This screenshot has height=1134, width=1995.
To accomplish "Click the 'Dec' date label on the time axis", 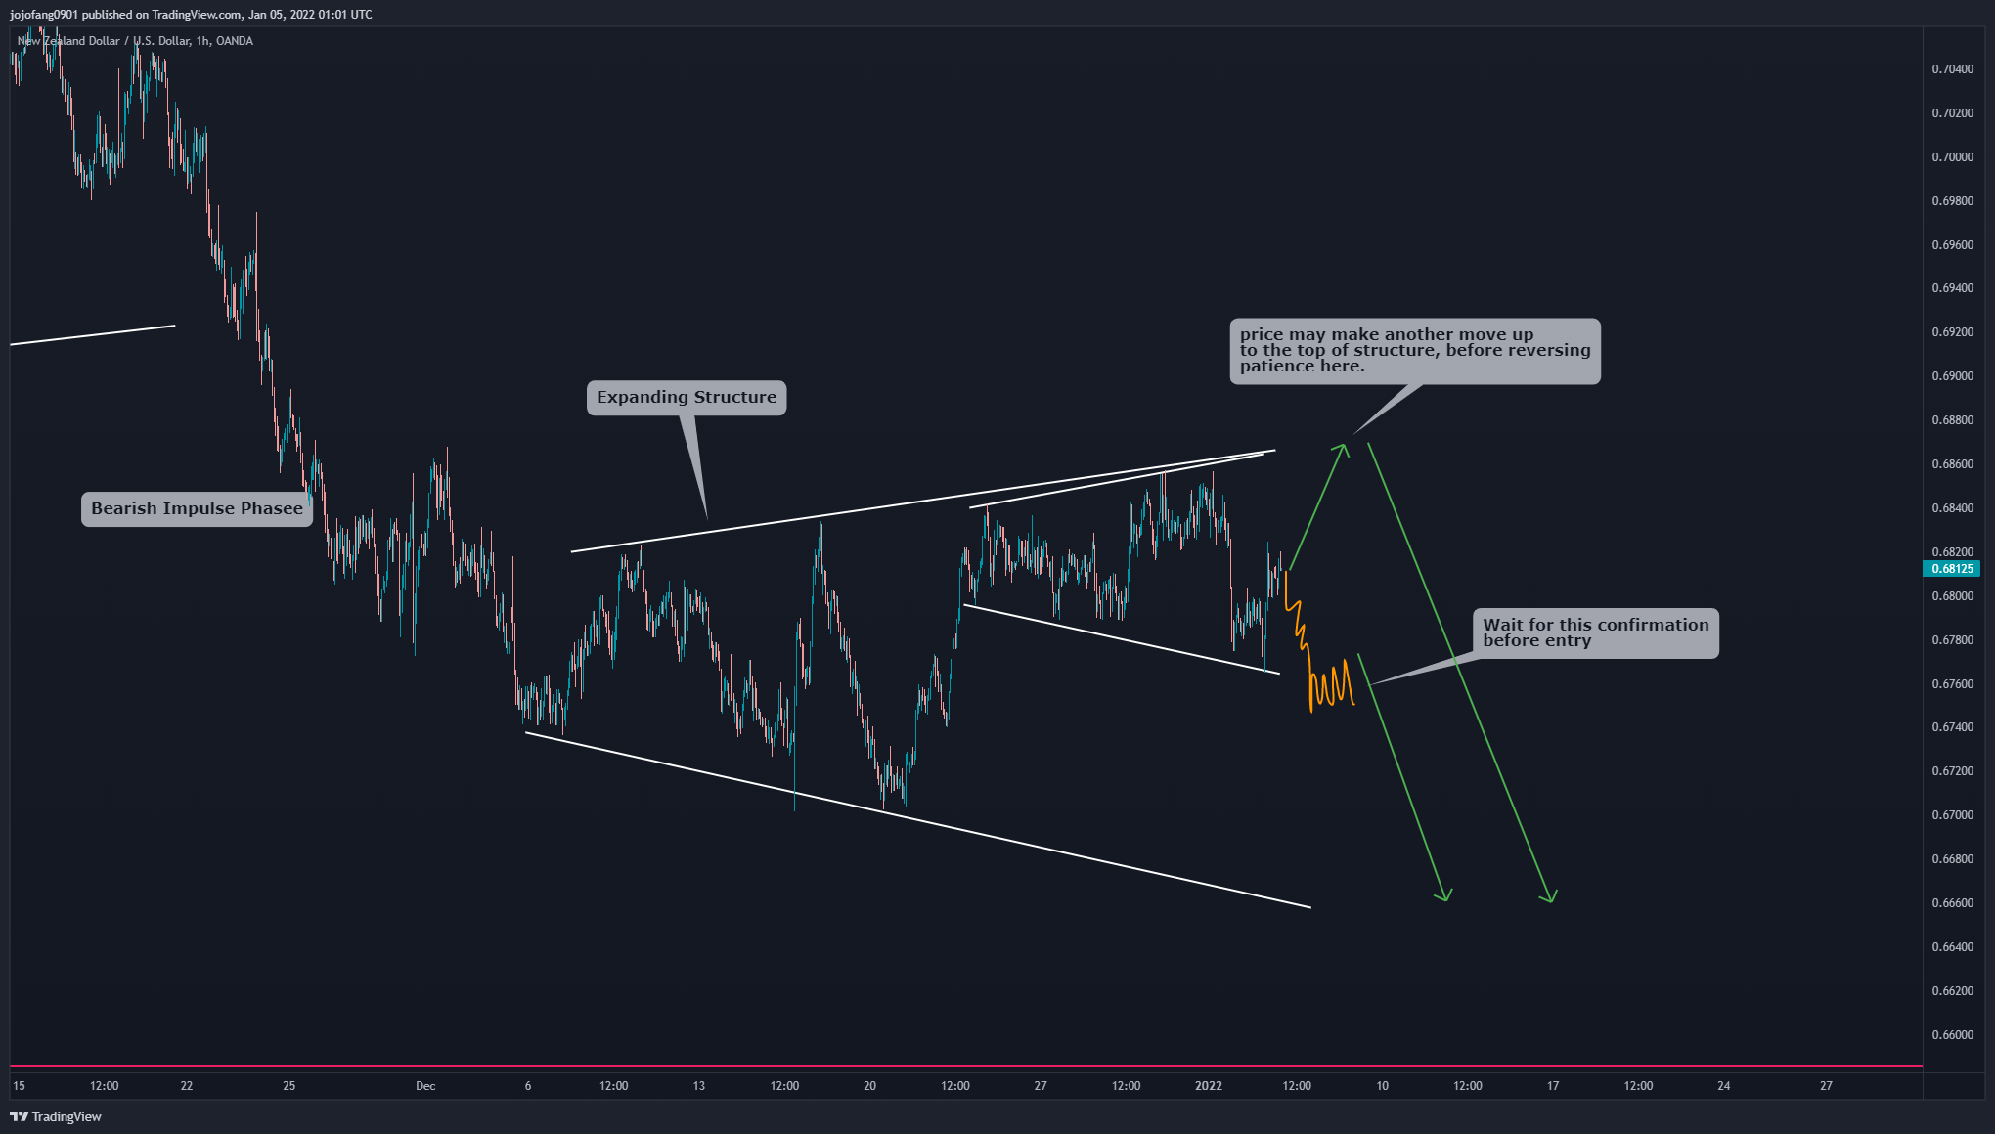I will click(x=425, y=1086).
